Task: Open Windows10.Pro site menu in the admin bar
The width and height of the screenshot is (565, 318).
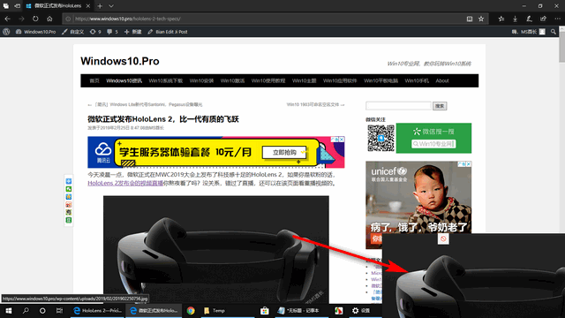Action: (x=35, y=32)
